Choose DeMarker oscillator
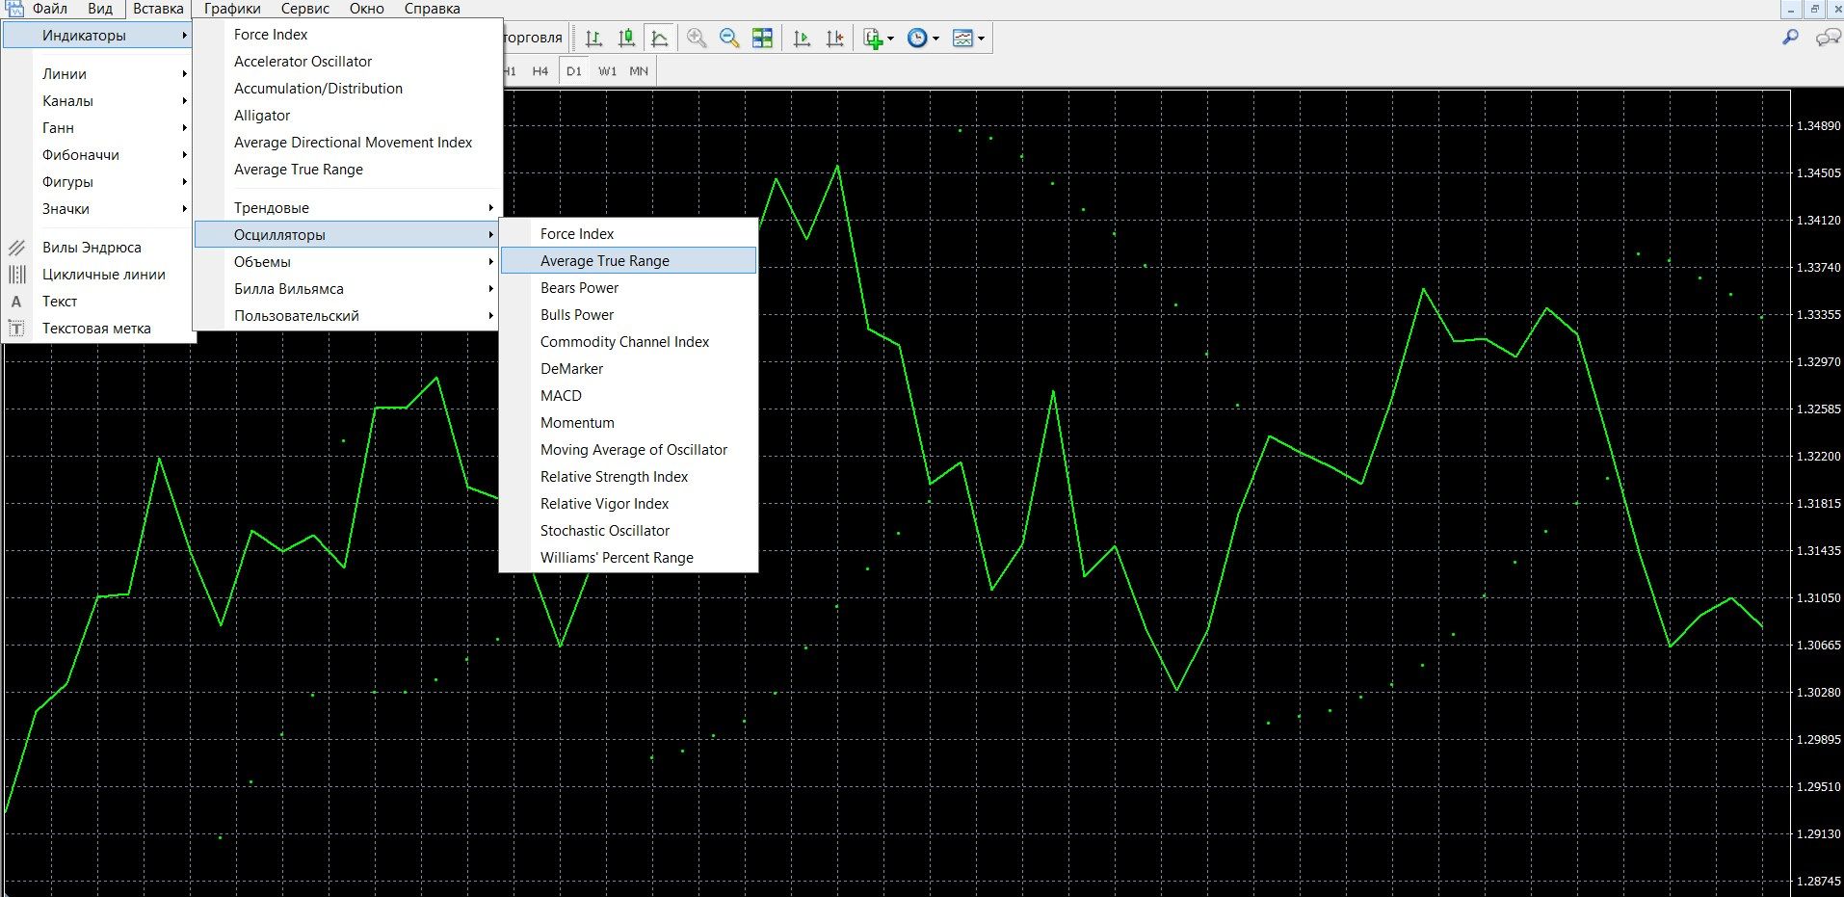The height and width of the screenshot is (897, 1844). point(629,369)
